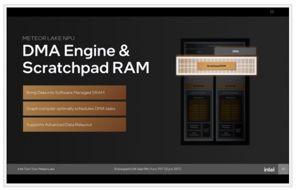Click the fullscreen expand icon
The width and height of the screenshot is (297, 190).
[x=272, y=12]
